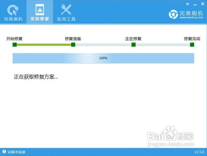Viewport: 207px width, 156px height.
Task: Click the 修复完成 step marker
Action: (192, 44)
